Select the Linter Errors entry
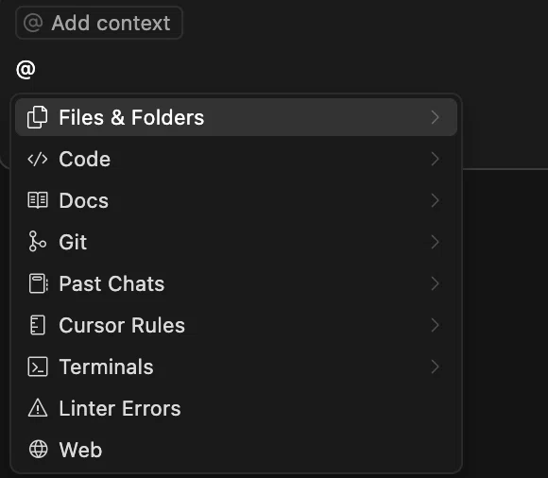Image resolution: width=548 pixels, height=478 pixels. (x=236, y=408)
